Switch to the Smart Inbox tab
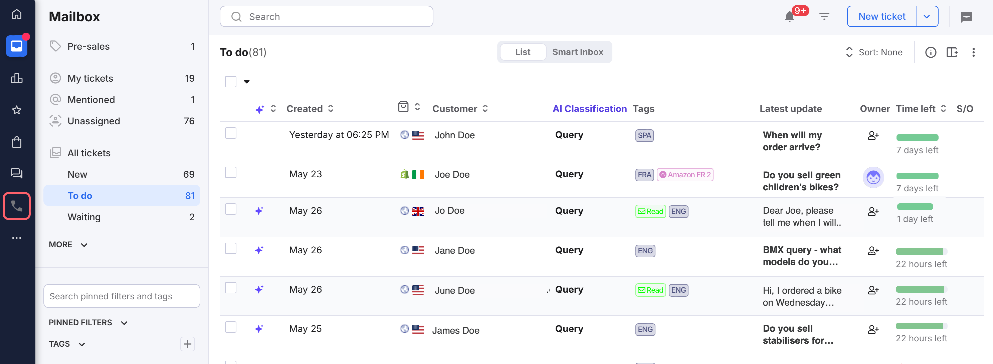This screenshot has height=364, width=993. pyautogui.click(x=577, y=52)
